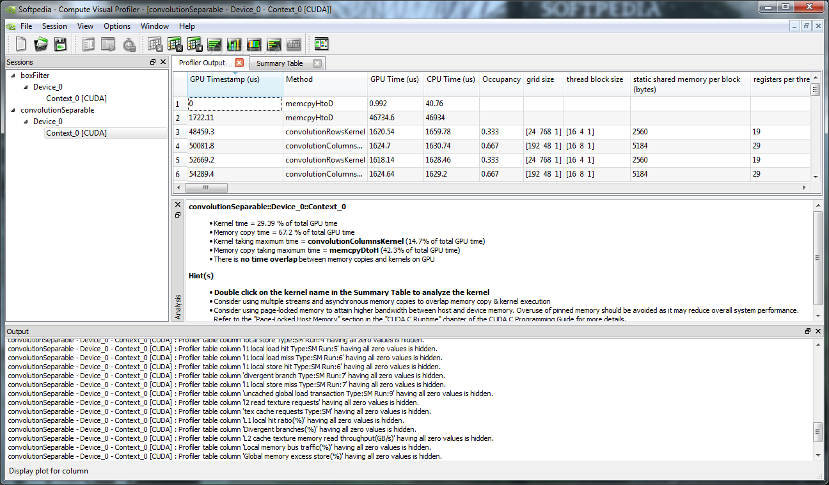This screenshot has height=485, width=829.
Task: Show the memcopy table (M) icon
Action: coord(195,44)
